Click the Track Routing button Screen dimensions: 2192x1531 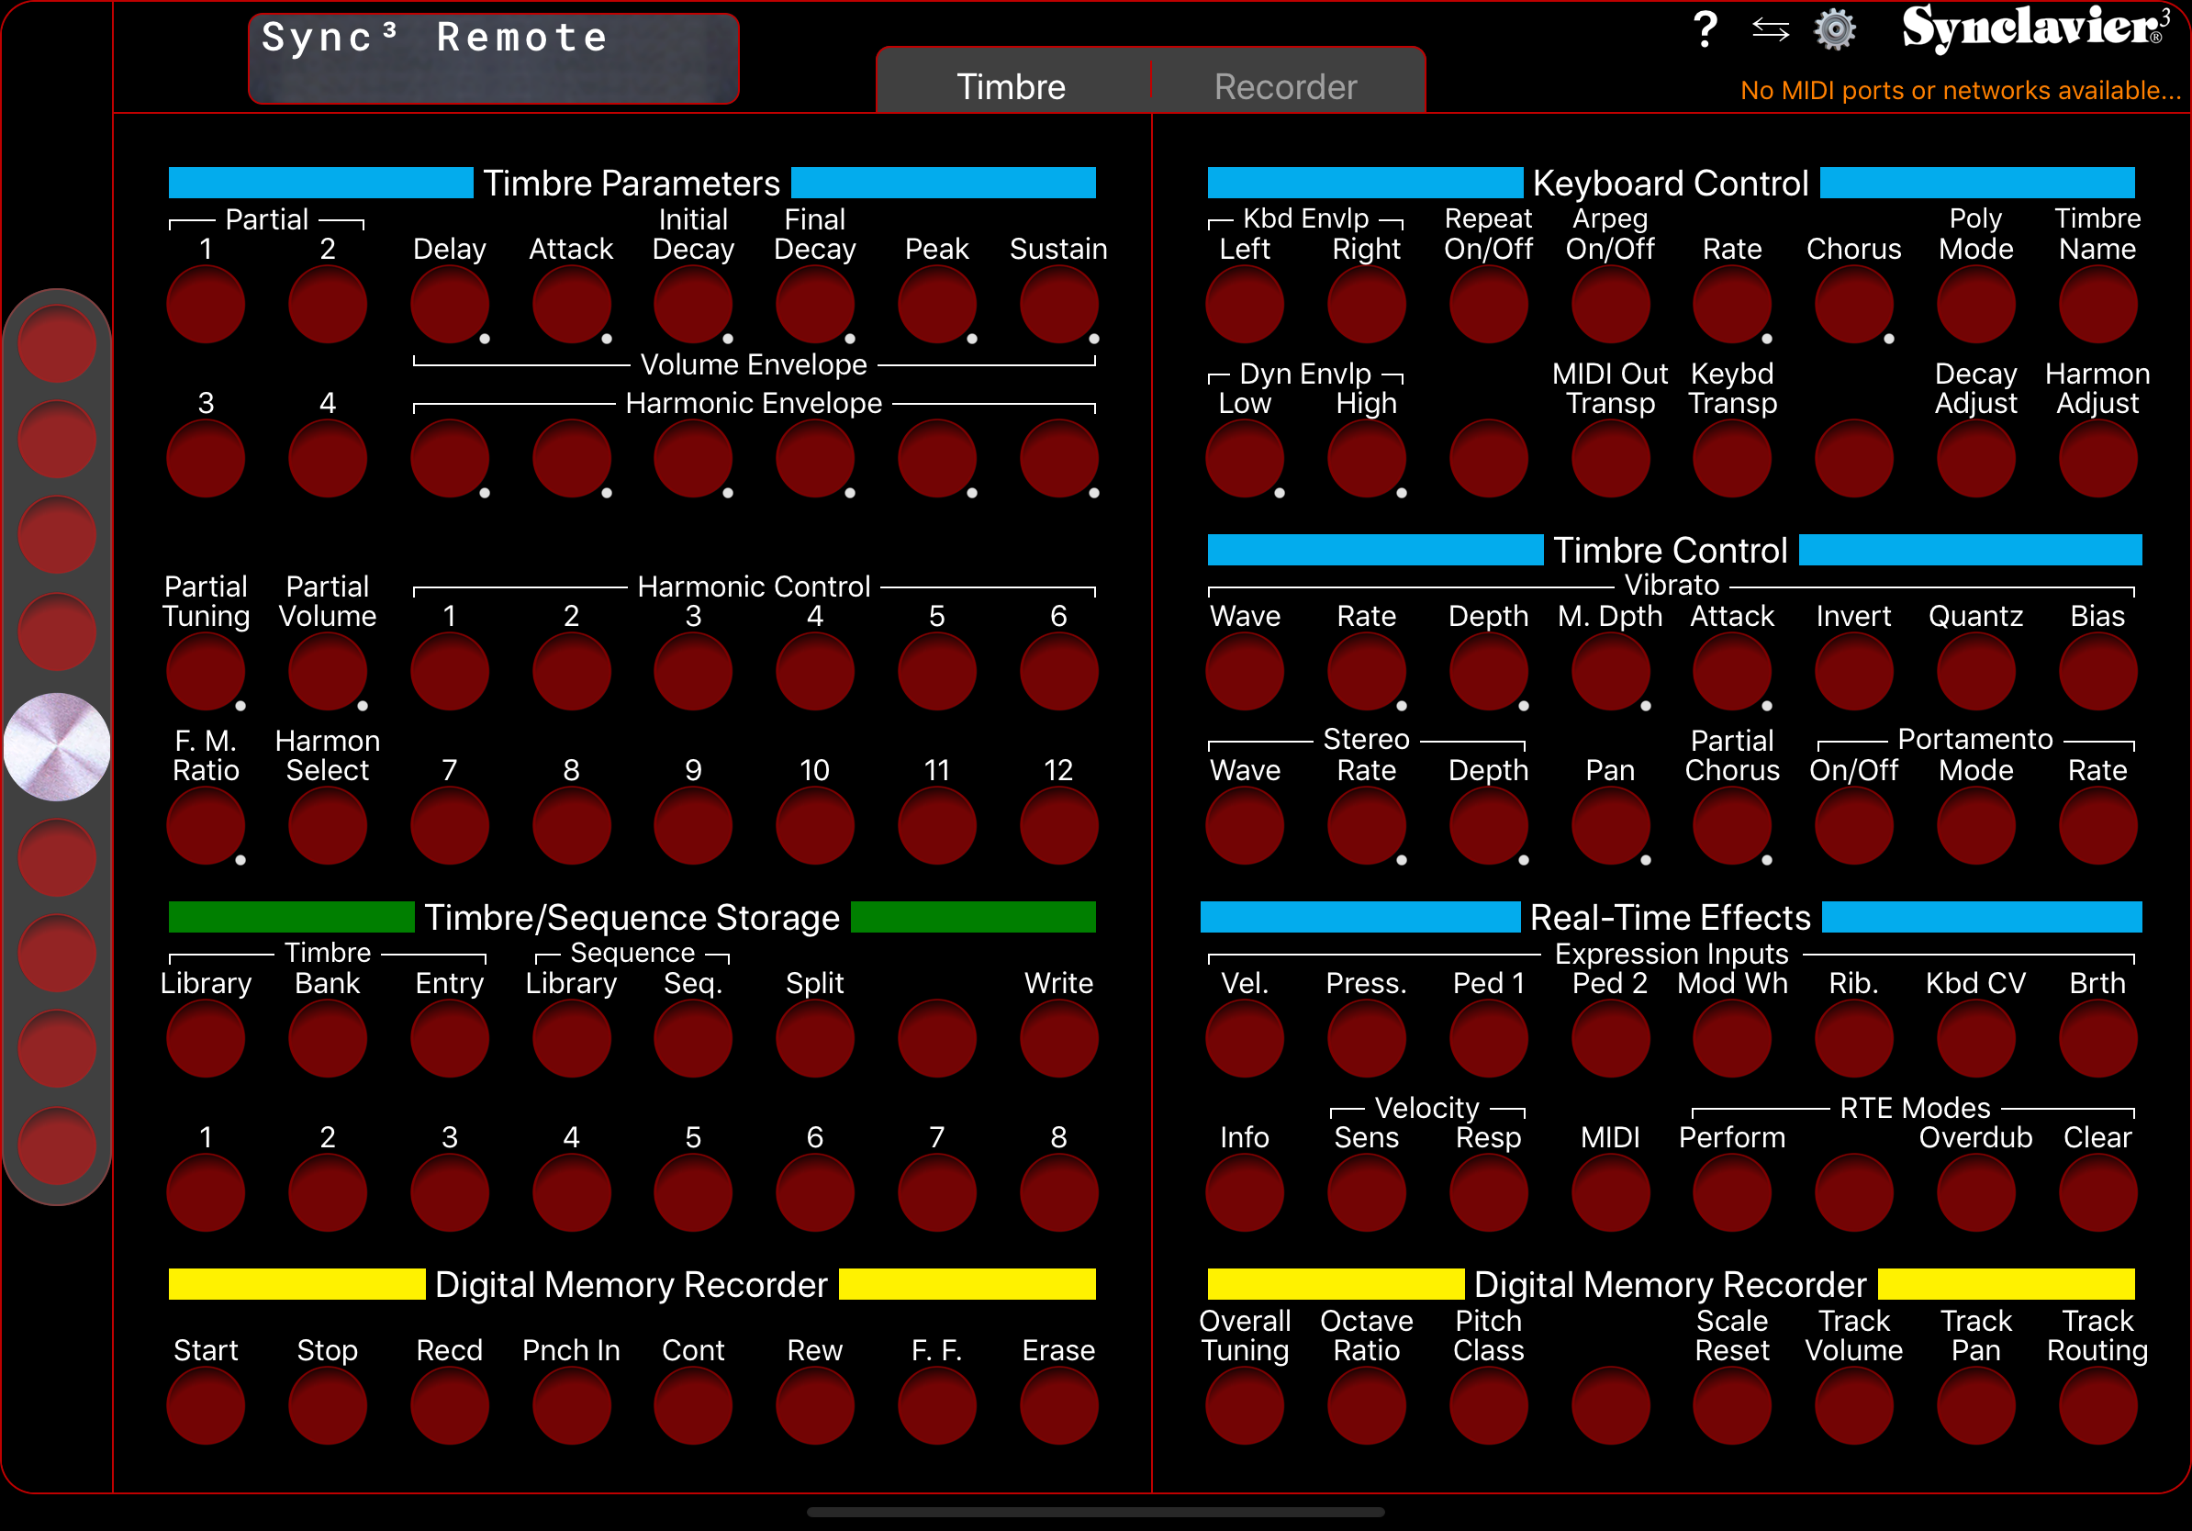[2098, 1406]
